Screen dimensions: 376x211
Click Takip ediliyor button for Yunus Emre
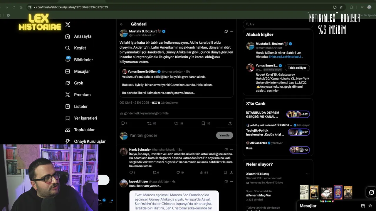(297, 68)
